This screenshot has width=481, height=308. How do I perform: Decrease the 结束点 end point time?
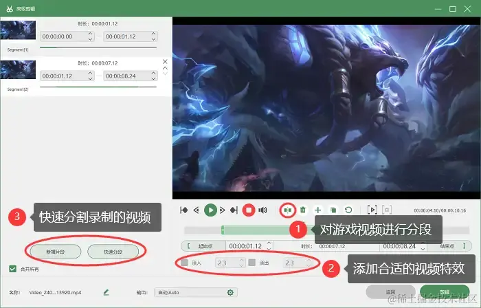[423, 249]
